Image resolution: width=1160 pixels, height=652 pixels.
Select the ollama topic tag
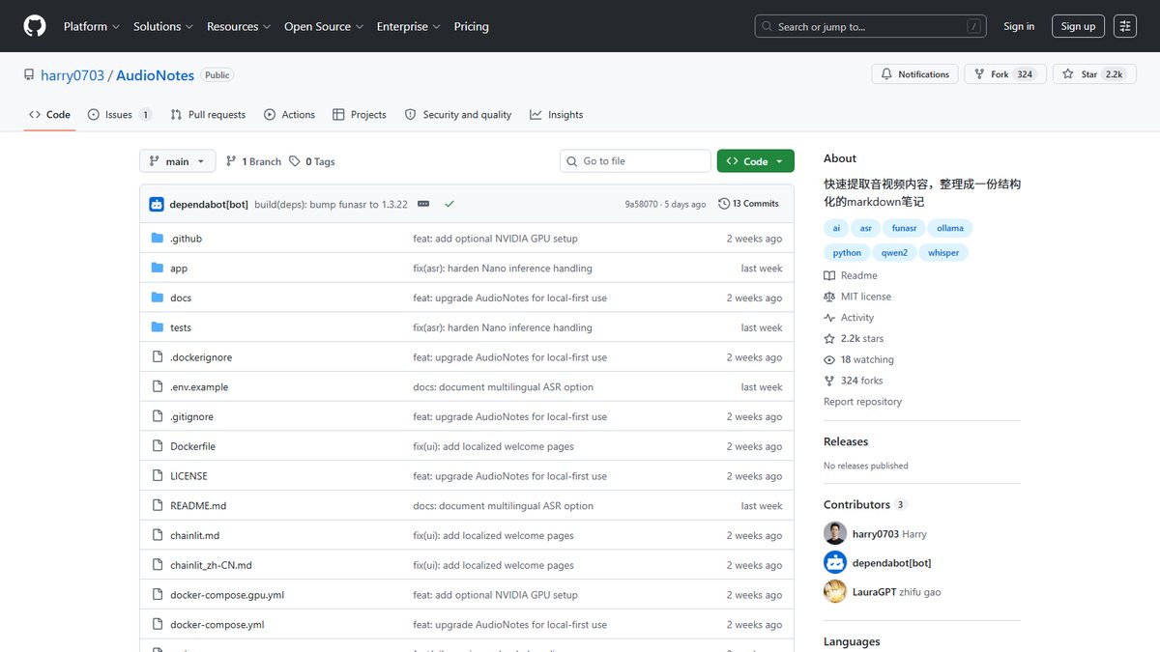click(950, 228)
